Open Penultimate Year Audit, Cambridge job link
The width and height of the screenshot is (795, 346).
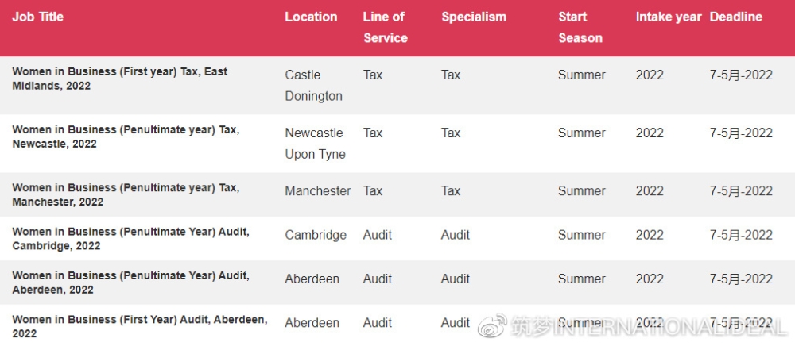pyautogui.click(x=131, y=238)
